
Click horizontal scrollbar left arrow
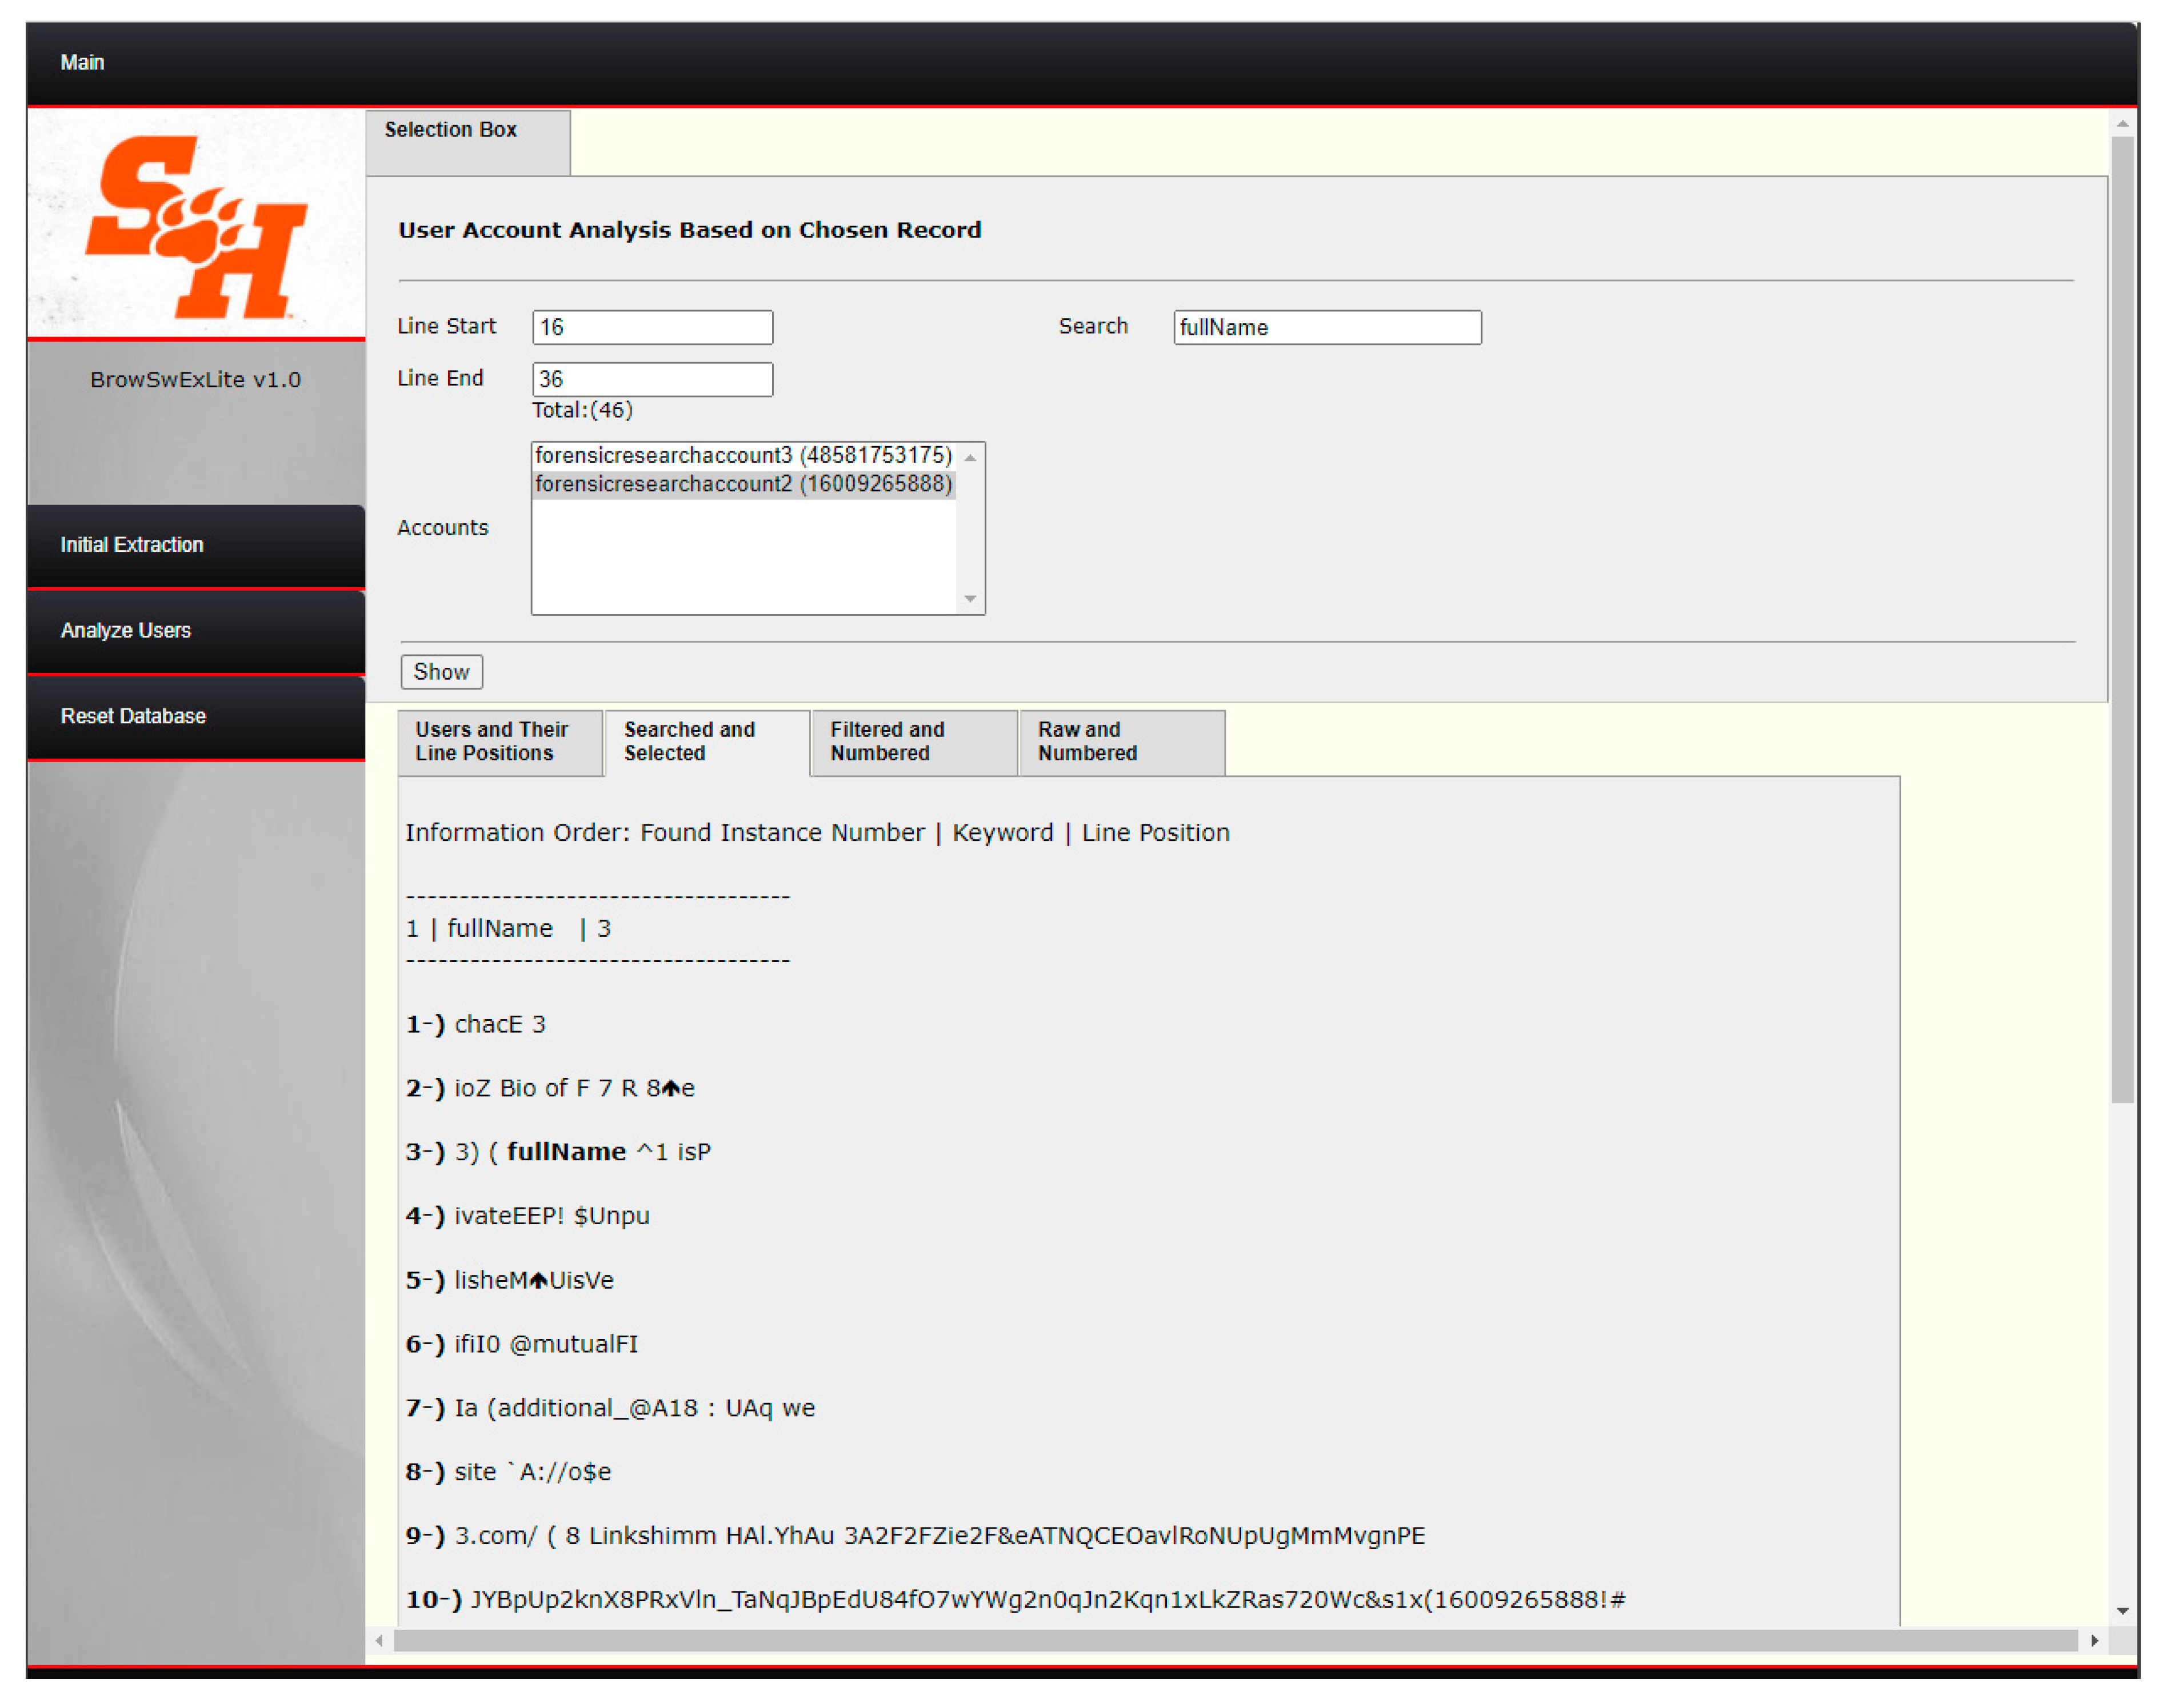pos(379,1641)
